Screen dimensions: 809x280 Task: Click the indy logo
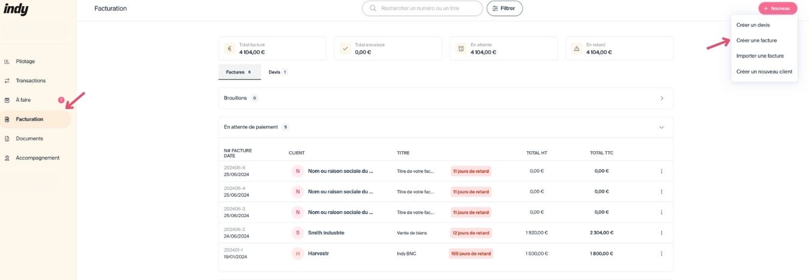pyautogui.click(x=16, y=9)
